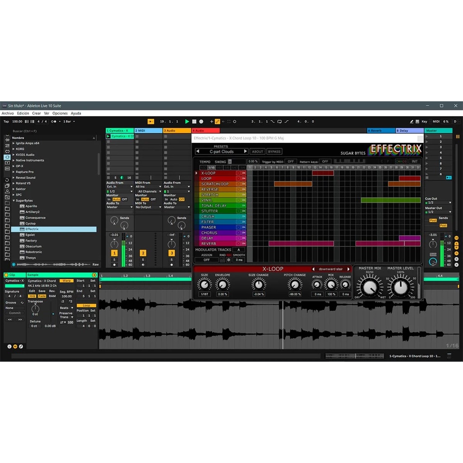Click the Stop button in transport

[x=194, y=122]
